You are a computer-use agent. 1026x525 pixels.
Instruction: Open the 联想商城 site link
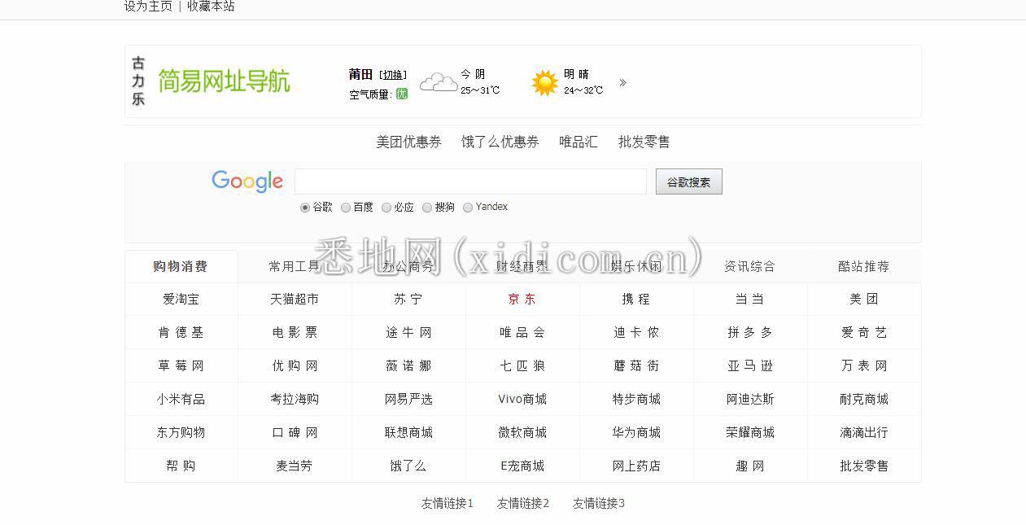408,433
